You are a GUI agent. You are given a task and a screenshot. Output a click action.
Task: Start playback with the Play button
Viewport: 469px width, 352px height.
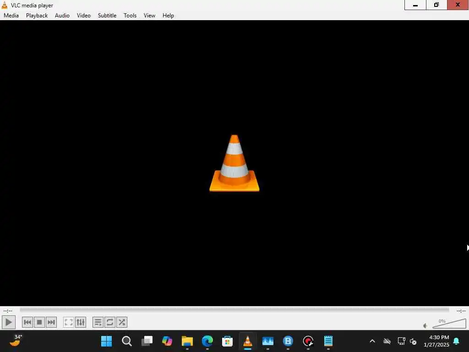tap(8, 322)
